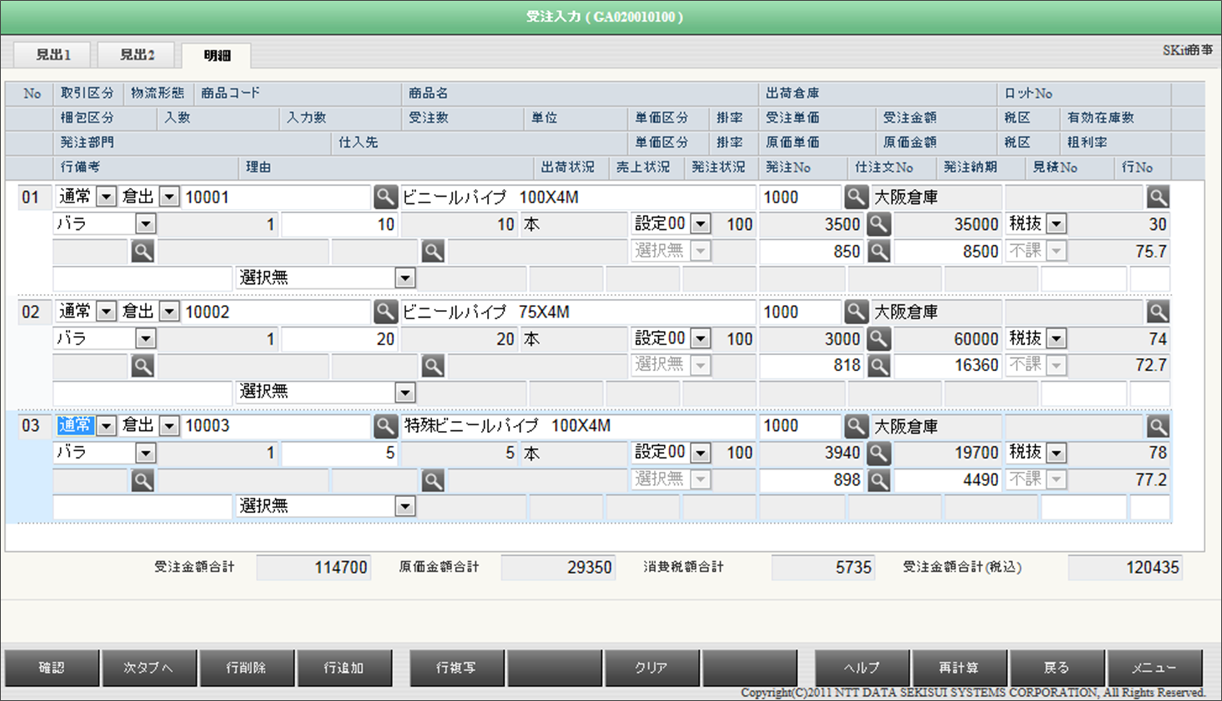
Task: Click the search icon beside 商品コード 10002
Action: [385, 311]
